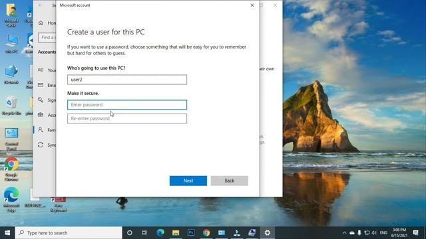426x239 pixels.
Task: Click the username field containing user2
Action: coord(127,80)
